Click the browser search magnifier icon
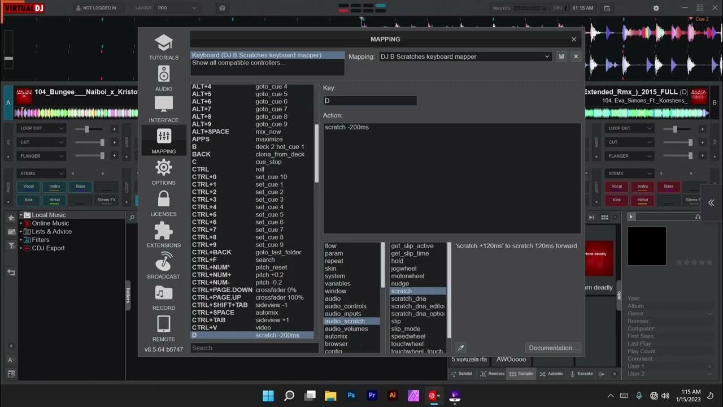This screenshot has height=407, width=723. pyautogui.click(x=132, y=217)
